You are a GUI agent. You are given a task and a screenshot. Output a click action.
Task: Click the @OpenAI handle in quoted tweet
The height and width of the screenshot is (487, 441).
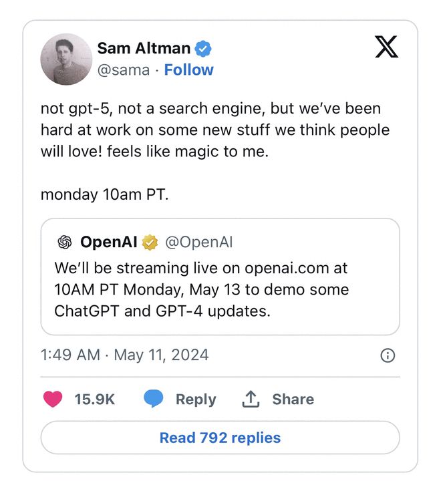(x=198, y=242)
